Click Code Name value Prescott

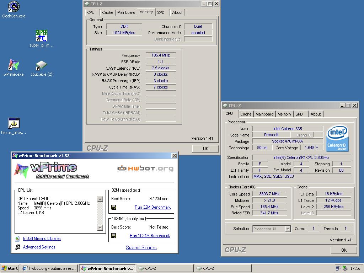click(271, 135)
